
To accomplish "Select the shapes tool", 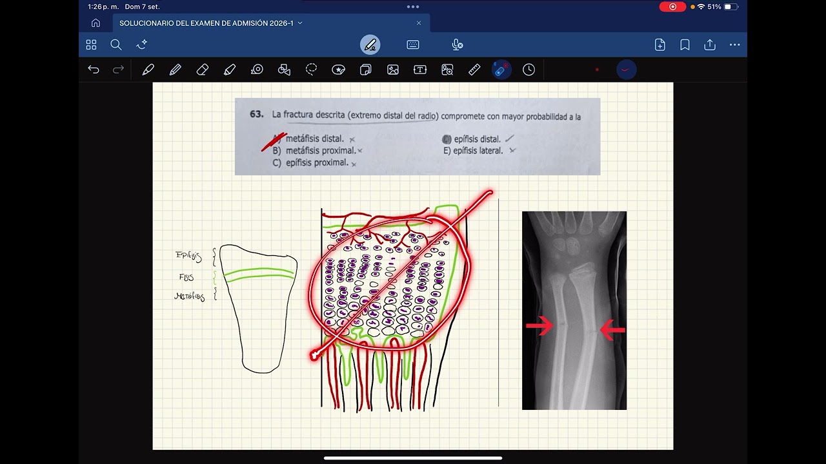I will (284, 70).
